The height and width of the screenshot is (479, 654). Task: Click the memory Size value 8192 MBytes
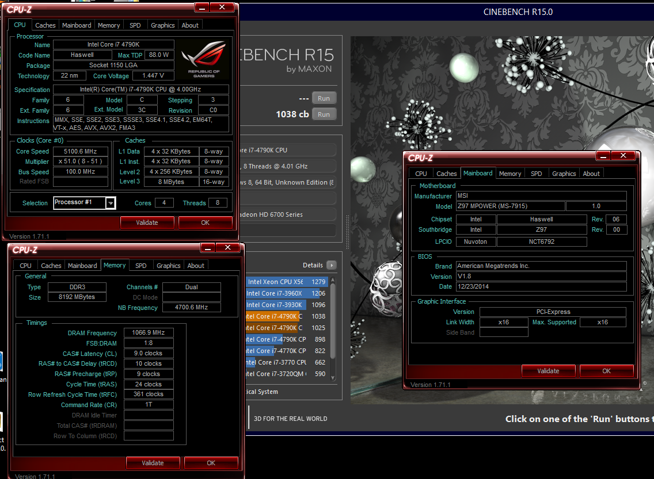[77, 297]
